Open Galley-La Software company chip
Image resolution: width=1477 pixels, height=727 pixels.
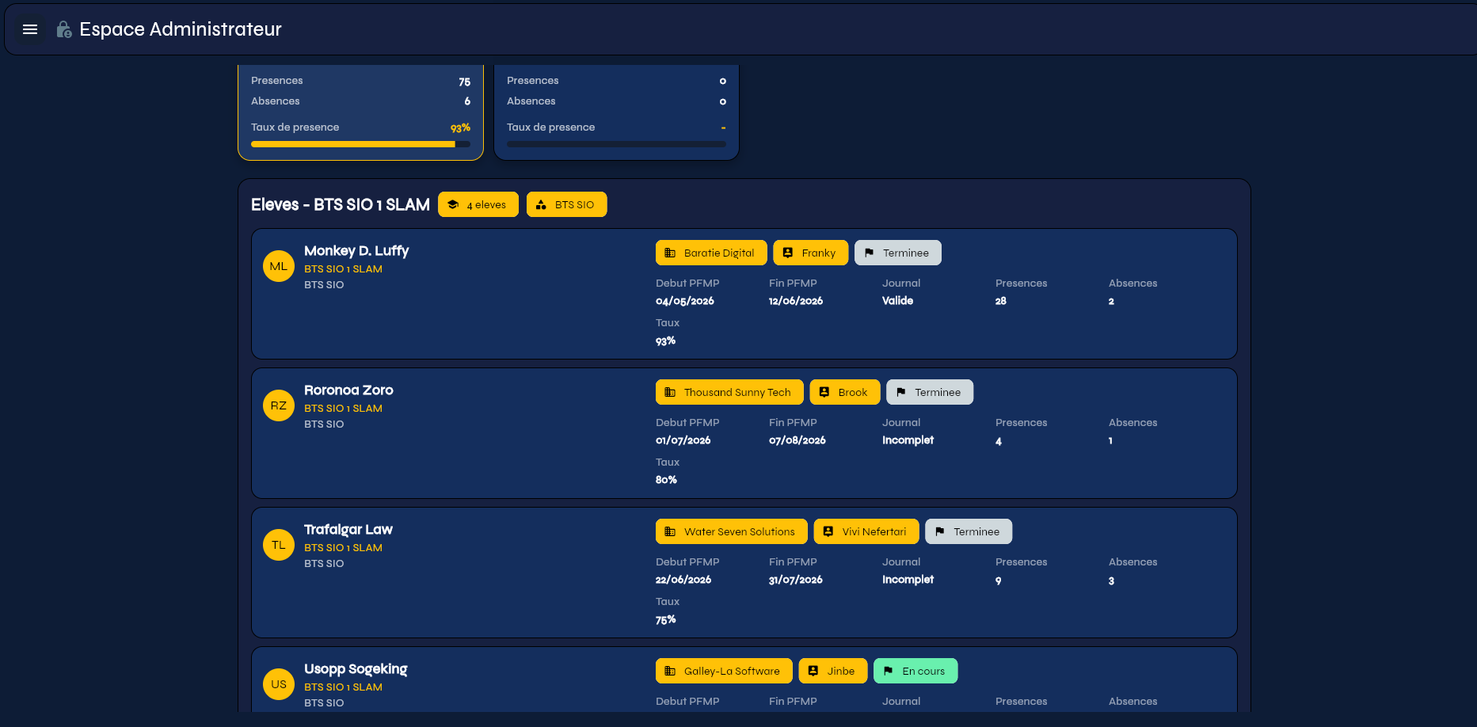pyautogui.click(x=724, y=671)
